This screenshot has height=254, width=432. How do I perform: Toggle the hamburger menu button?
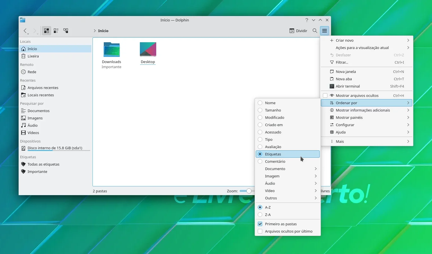325,31
